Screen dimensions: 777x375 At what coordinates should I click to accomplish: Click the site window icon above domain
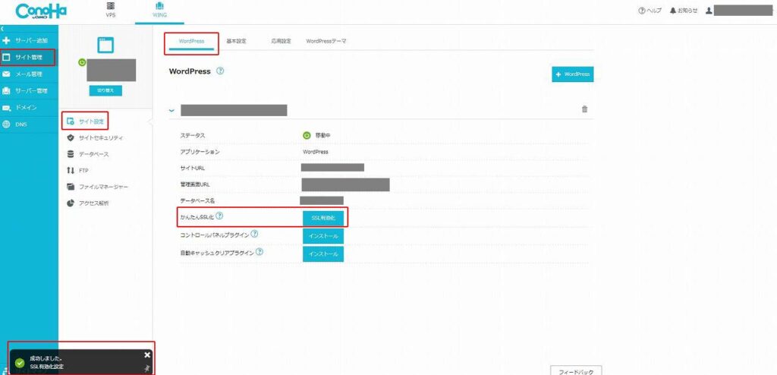tap(105, 45)
